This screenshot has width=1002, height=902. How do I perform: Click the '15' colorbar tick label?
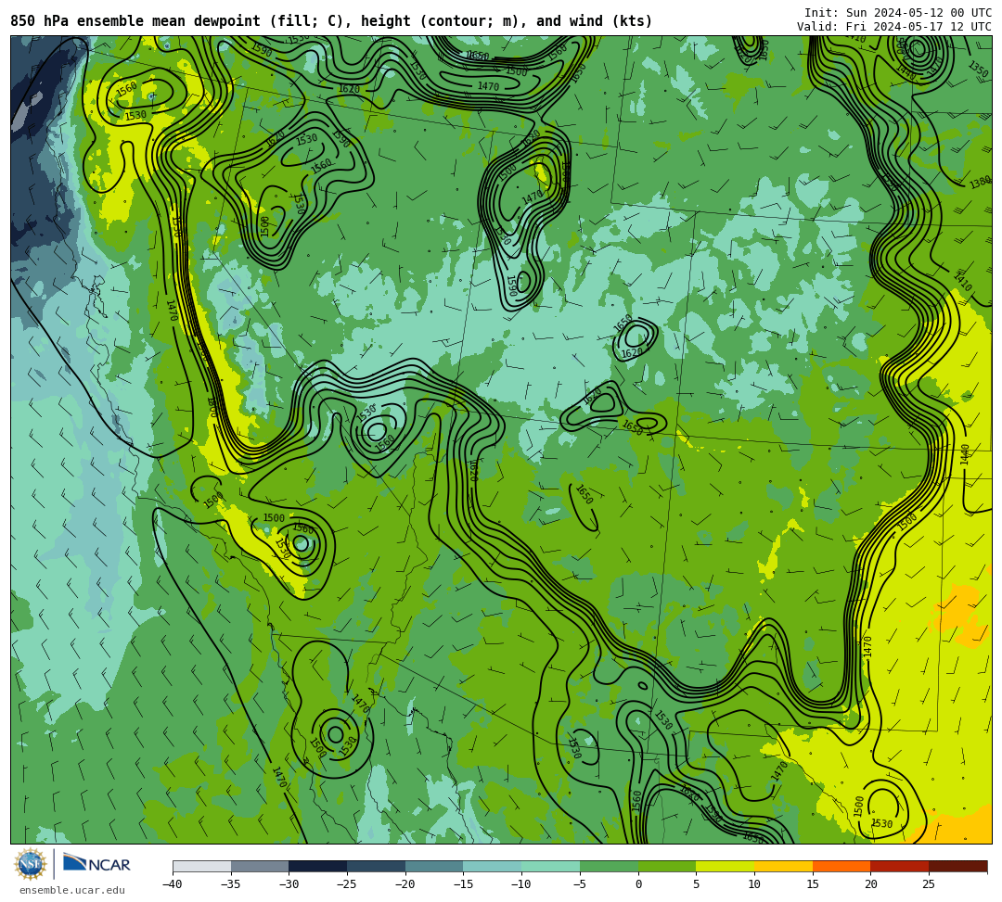tap(813, 884)
